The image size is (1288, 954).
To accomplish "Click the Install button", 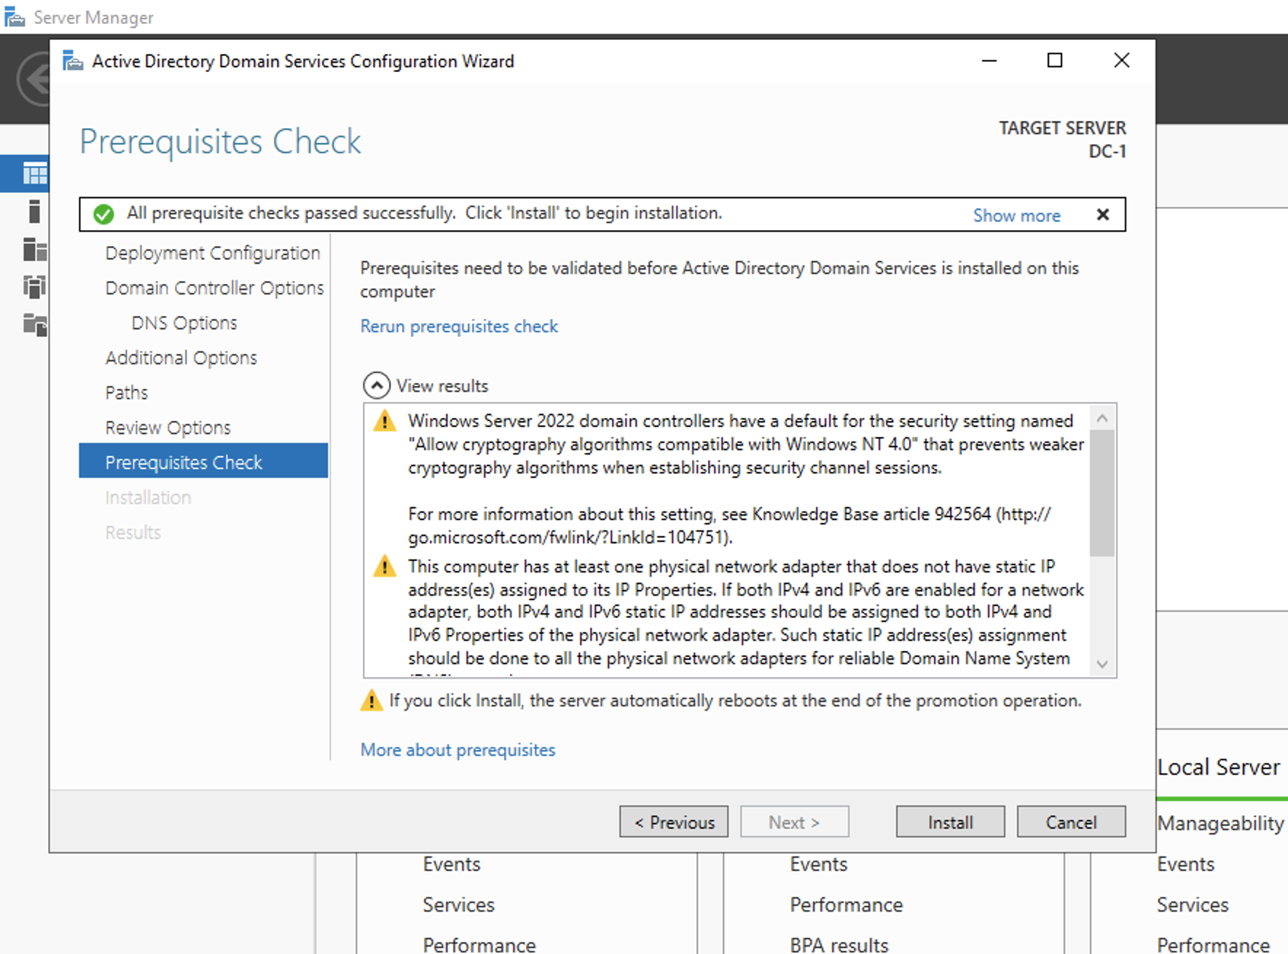I will (951, 822).
